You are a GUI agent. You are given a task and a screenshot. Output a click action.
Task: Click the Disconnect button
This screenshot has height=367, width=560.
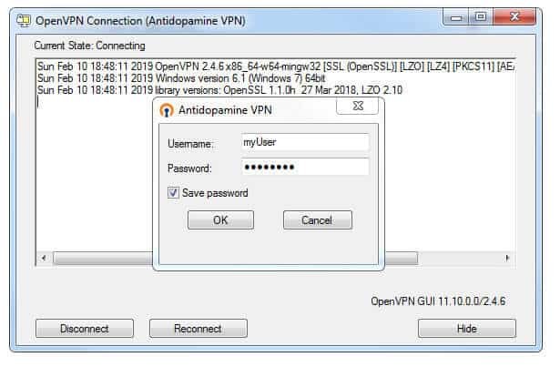pos(85,329)
